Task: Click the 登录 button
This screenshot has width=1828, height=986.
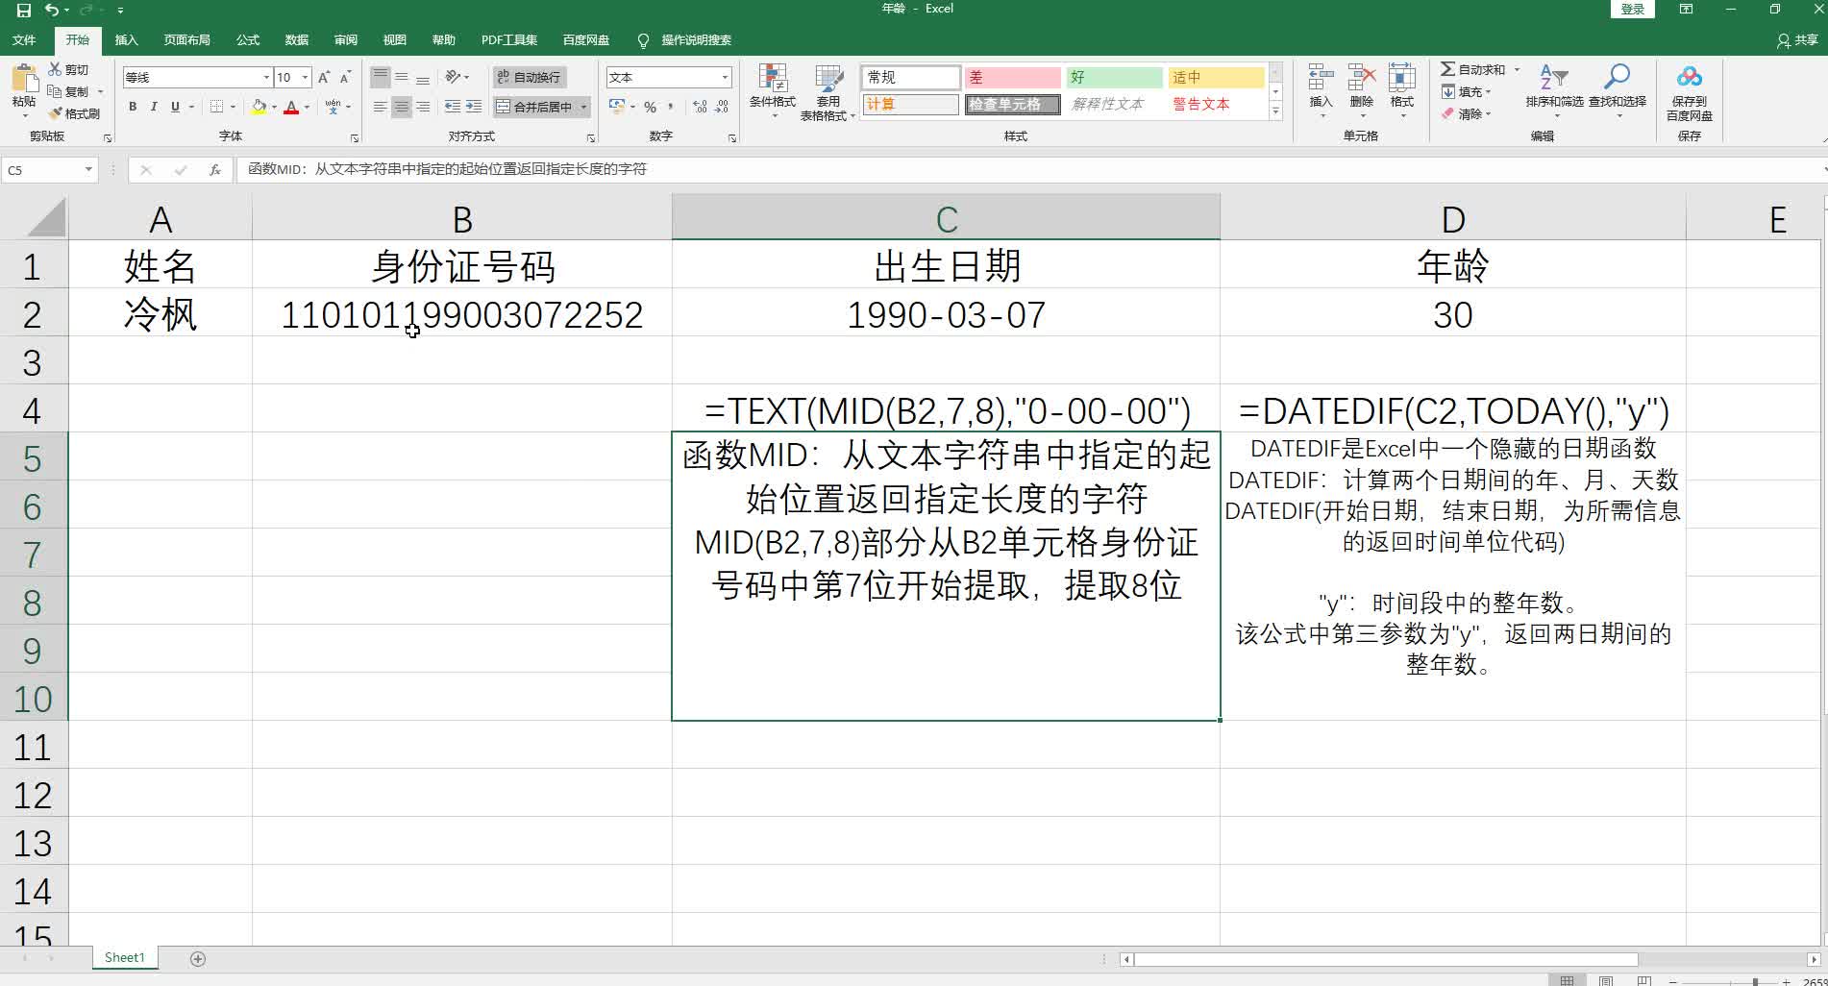Action: (1631, 8)
